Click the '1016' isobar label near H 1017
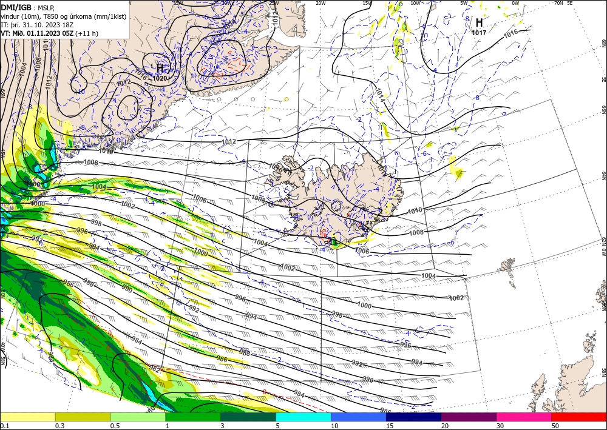Image resolution: width=607 pixels, height=430 pixels. pos(510,35)
